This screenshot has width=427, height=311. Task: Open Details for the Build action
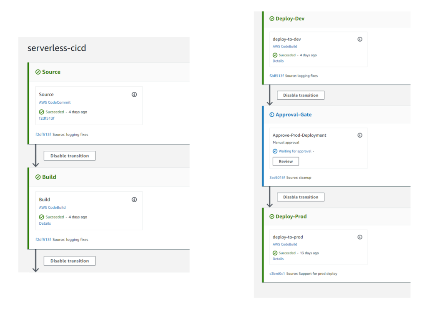pyautogui.click(x=45, y=223)
